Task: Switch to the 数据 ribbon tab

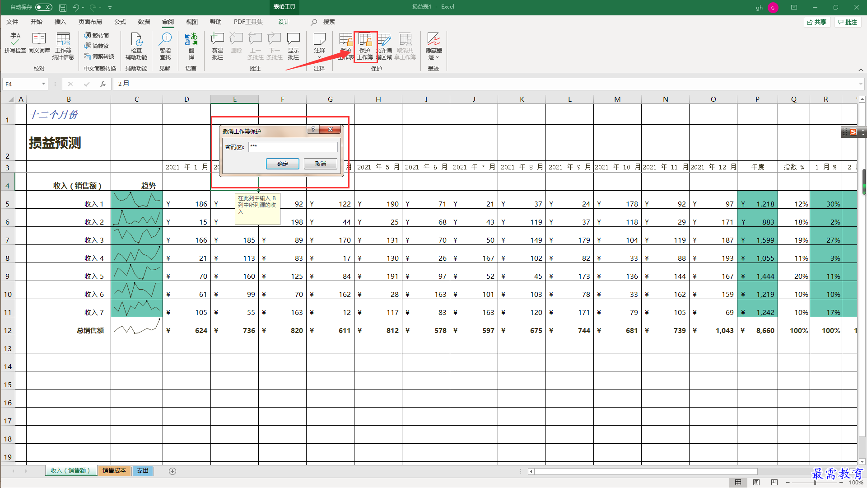Action: click(144, 22)
